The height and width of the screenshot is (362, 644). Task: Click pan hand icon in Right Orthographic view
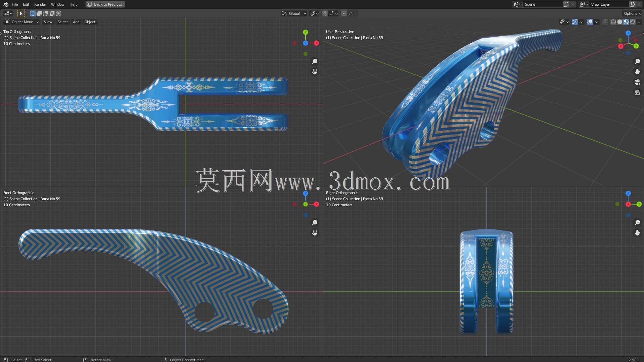637,233
